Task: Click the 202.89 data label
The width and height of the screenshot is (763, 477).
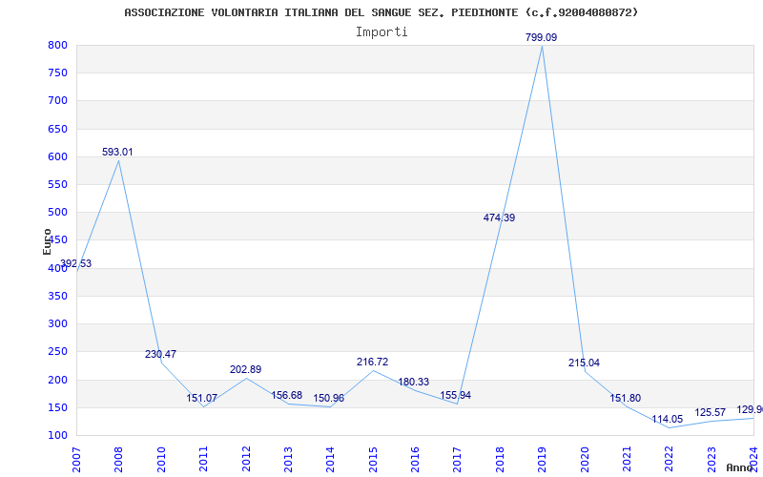Action: 246,369
